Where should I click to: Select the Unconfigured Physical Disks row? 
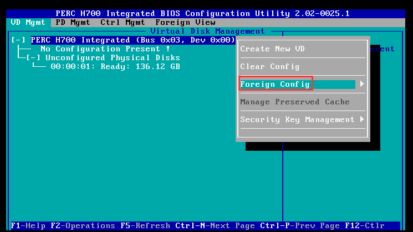(113, 58)
